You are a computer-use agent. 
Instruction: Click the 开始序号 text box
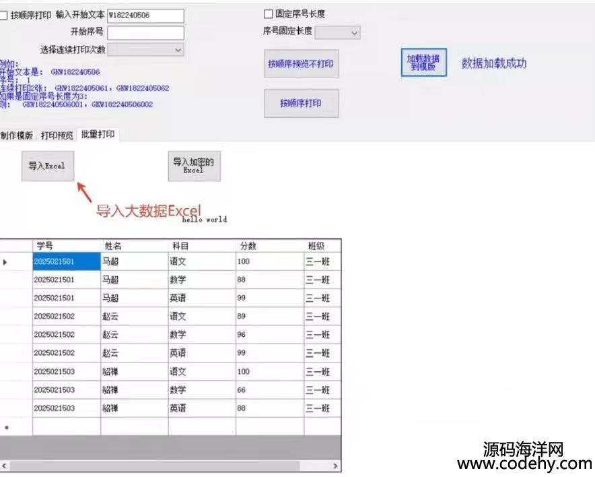coord(145,32)
